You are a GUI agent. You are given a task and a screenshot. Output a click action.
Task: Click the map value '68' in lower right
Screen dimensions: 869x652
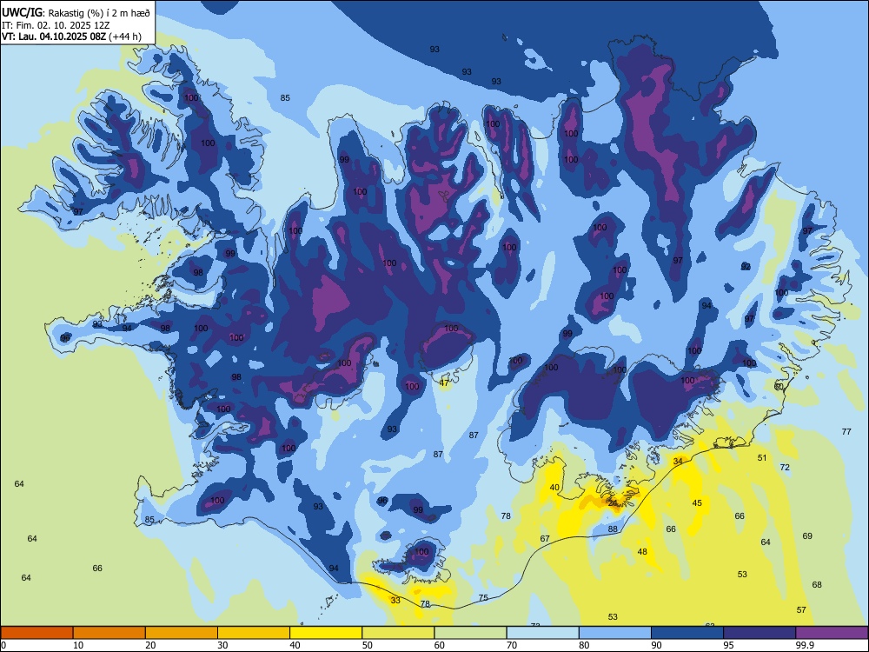817,584
